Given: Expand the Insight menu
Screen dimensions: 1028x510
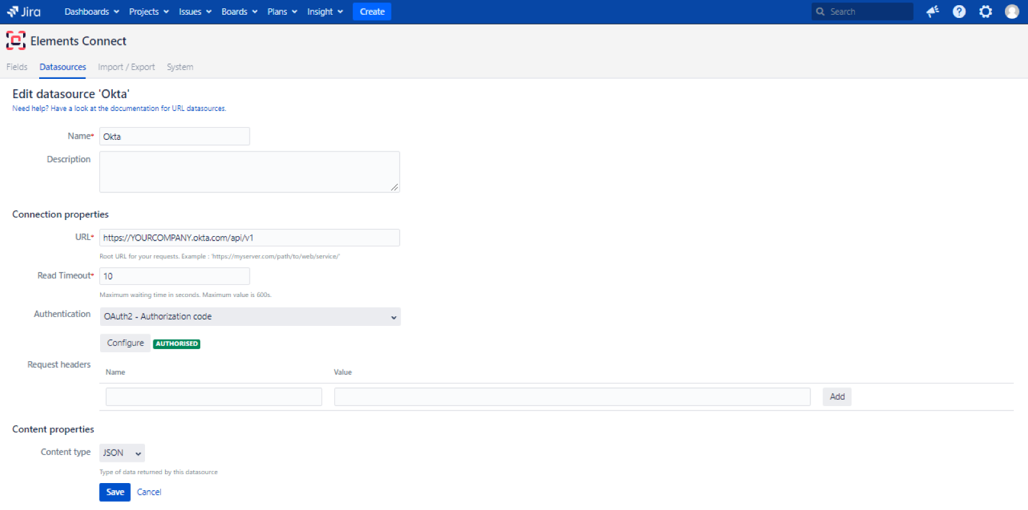Looking at the screenshot, I should click(325, 12).
